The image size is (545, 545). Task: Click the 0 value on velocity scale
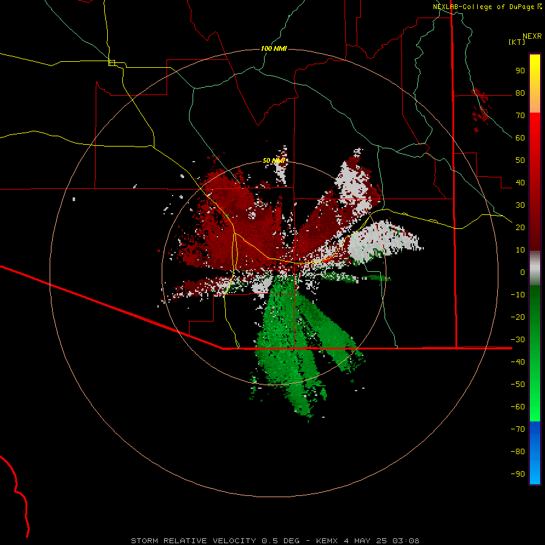(523, 272)
